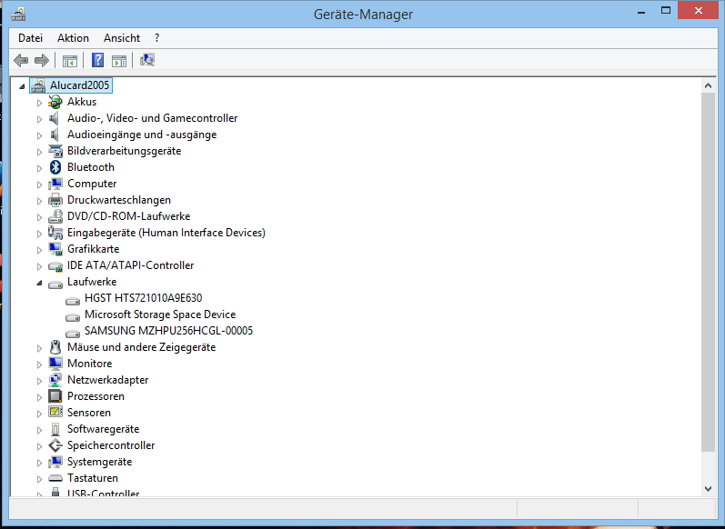Click the Device Manager title bar icon
725x529 pixels.
18,15
